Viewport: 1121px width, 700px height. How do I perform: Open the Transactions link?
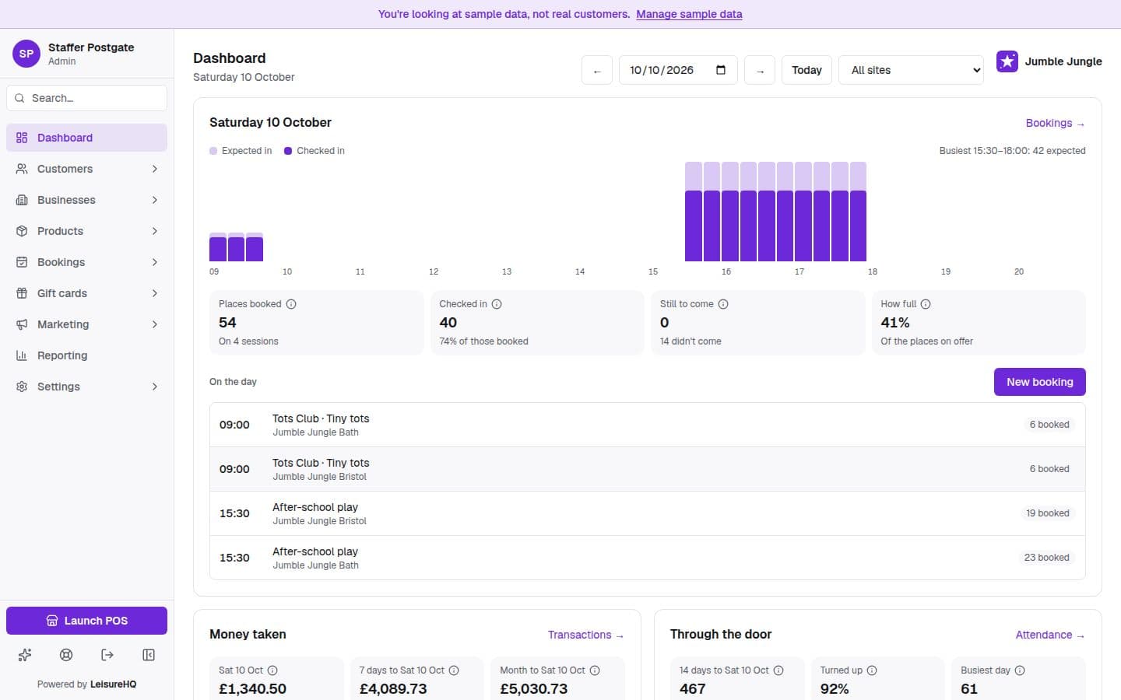point(585,635)
